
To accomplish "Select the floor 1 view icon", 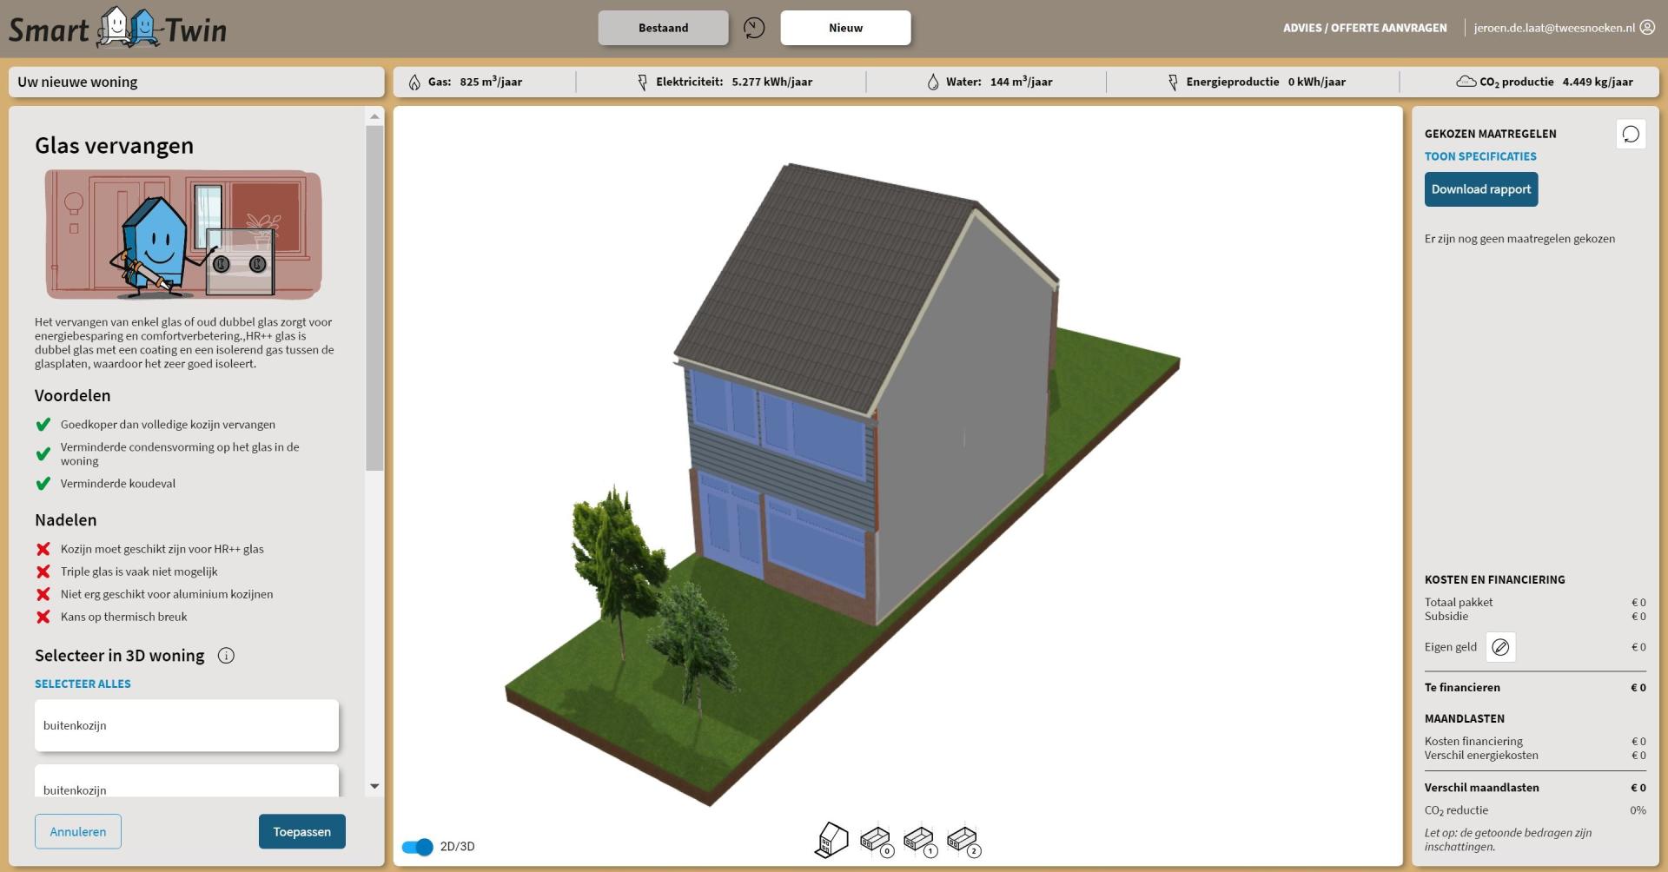I will [x=919, y=840].
